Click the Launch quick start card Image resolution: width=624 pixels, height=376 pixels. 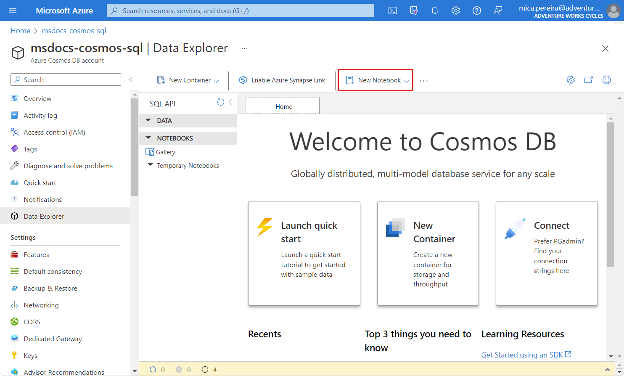coord(304,253)
